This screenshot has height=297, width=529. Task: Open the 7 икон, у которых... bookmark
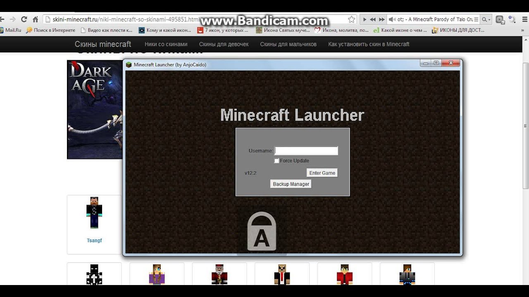click(222, 30)
